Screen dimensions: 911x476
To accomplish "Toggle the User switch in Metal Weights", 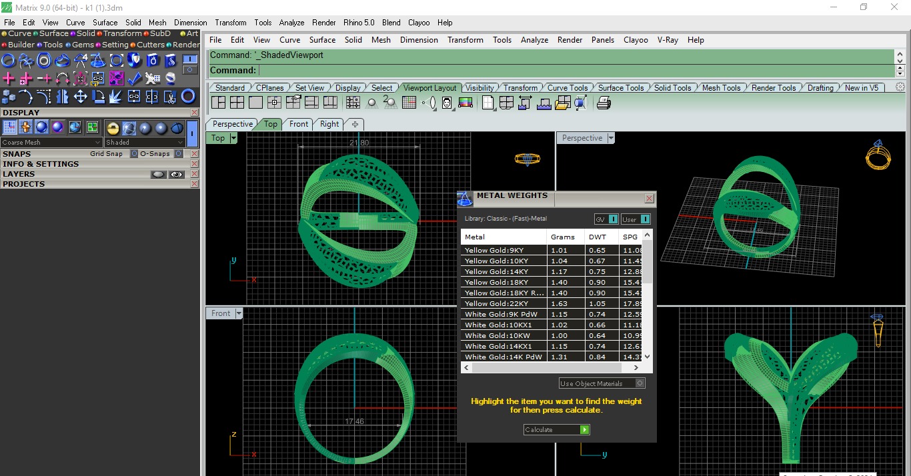I will (645, 219).
